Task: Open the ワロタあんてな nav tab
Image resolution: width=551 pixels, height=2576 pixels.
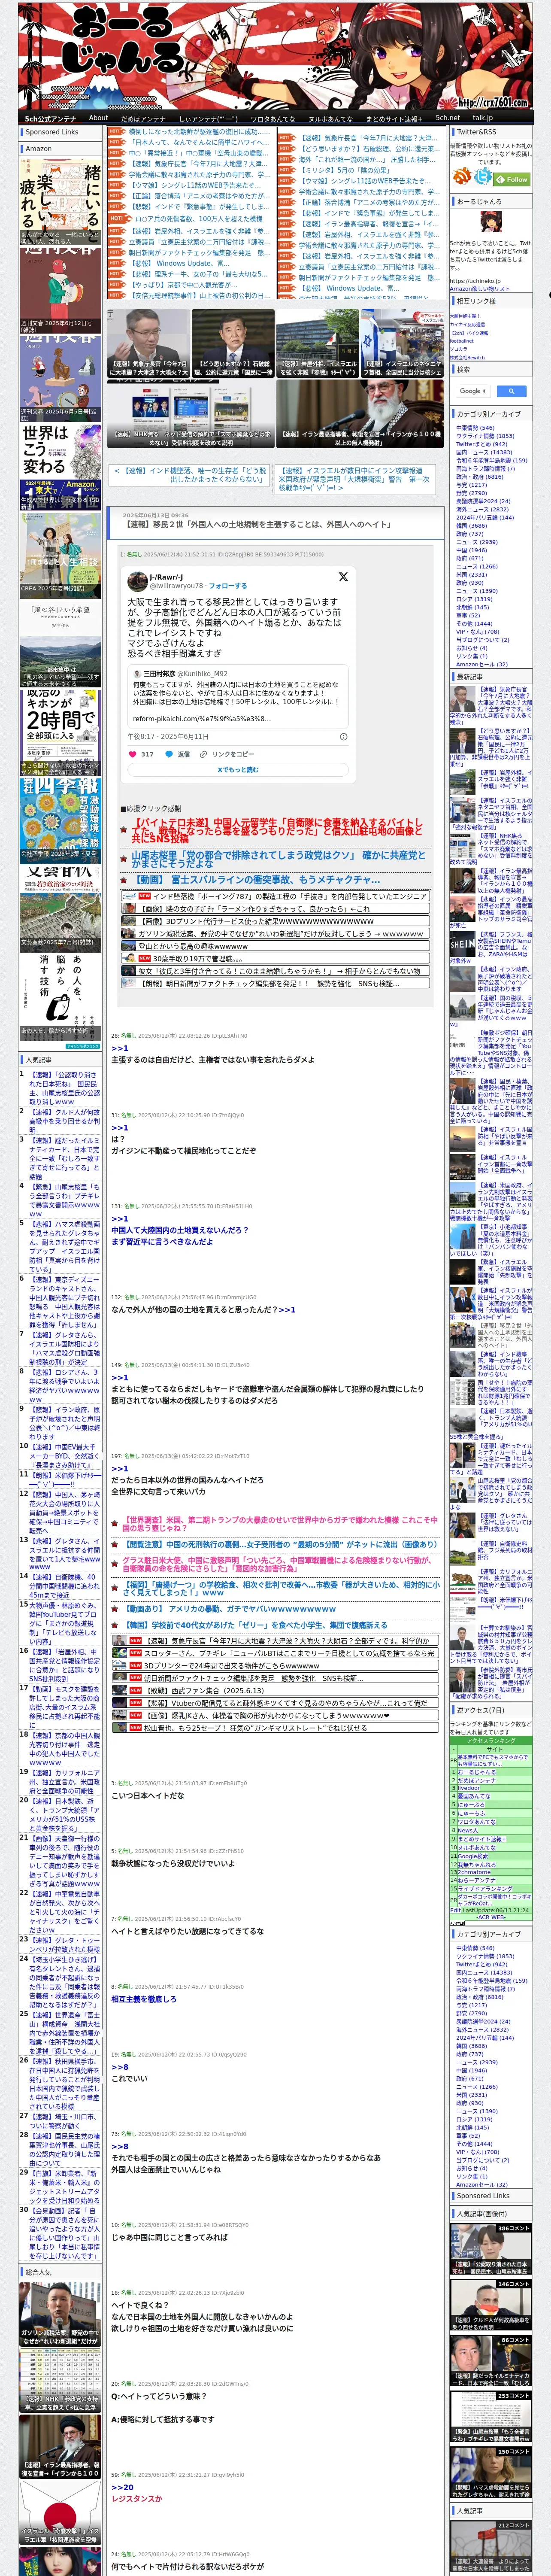Action: click(x=272, y=118)
